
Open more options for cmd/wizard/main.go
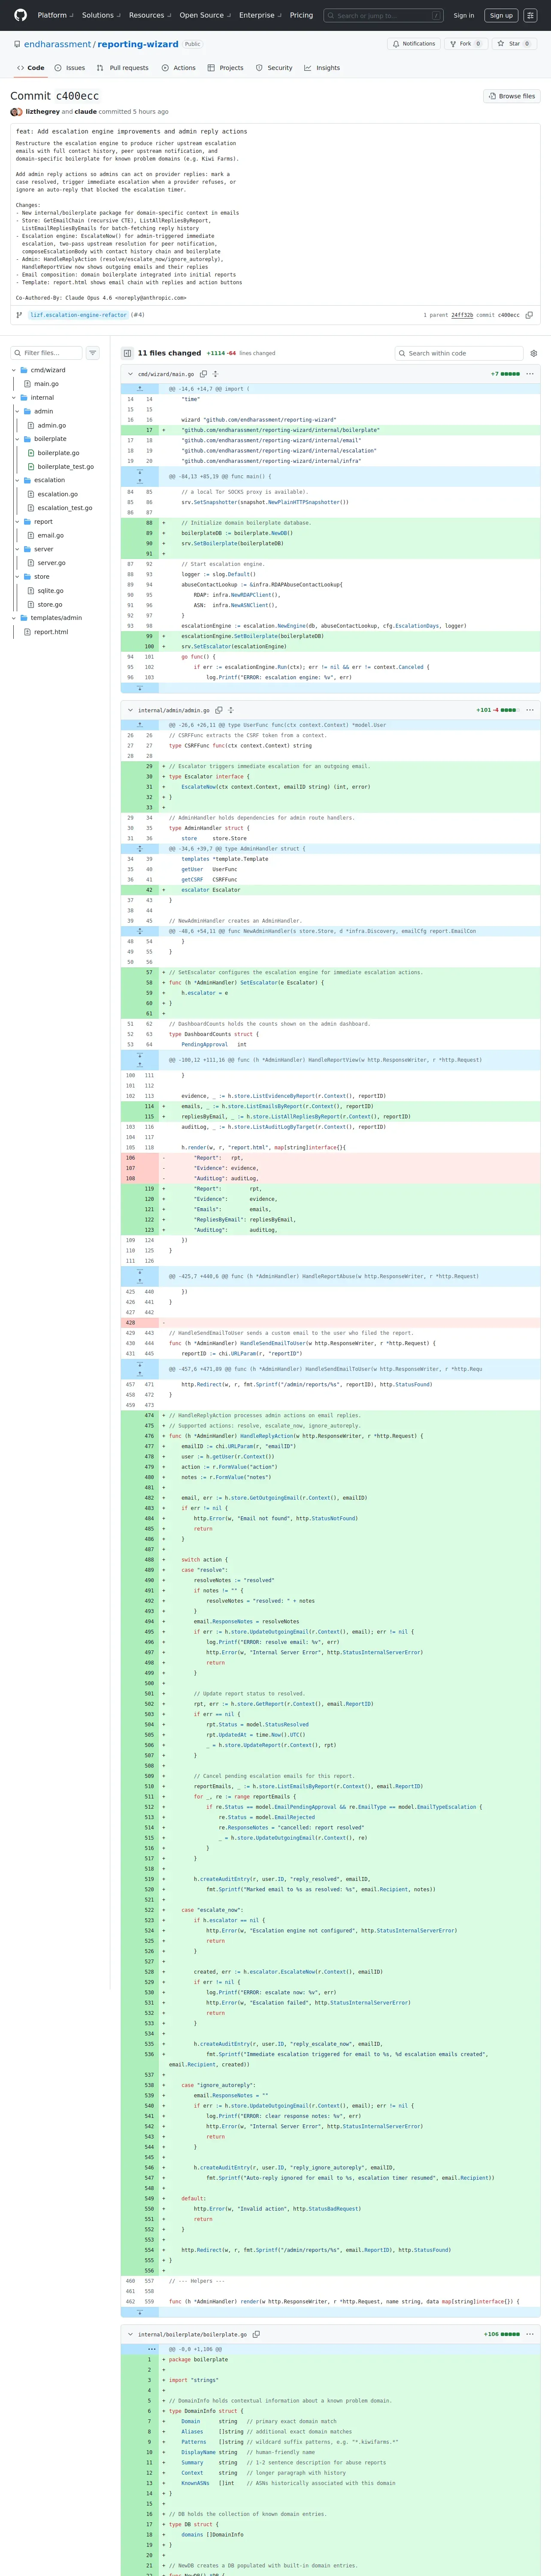pyautogui.click(x=530, y=374)
